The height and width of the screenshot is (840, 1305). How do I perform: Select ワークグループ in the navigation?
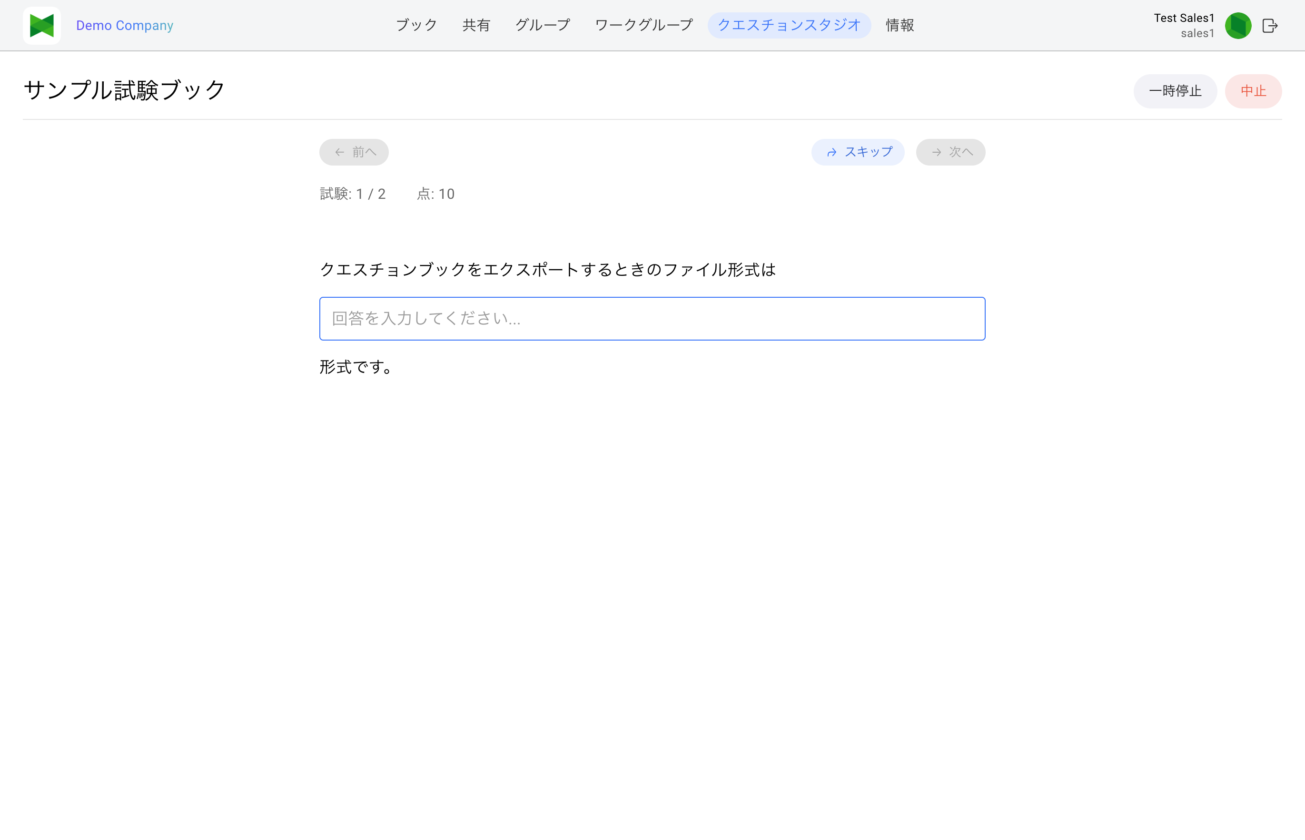pyautogui.click(x=644, y=26)
